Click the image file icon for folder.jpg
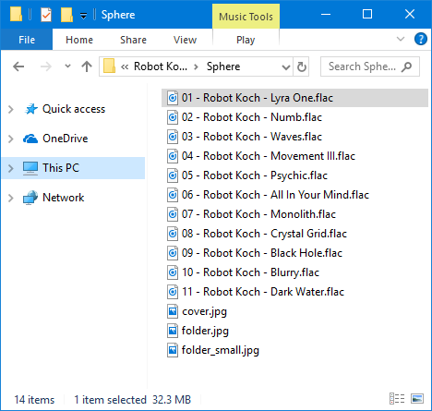432x411 pixels. click(173, 331)
